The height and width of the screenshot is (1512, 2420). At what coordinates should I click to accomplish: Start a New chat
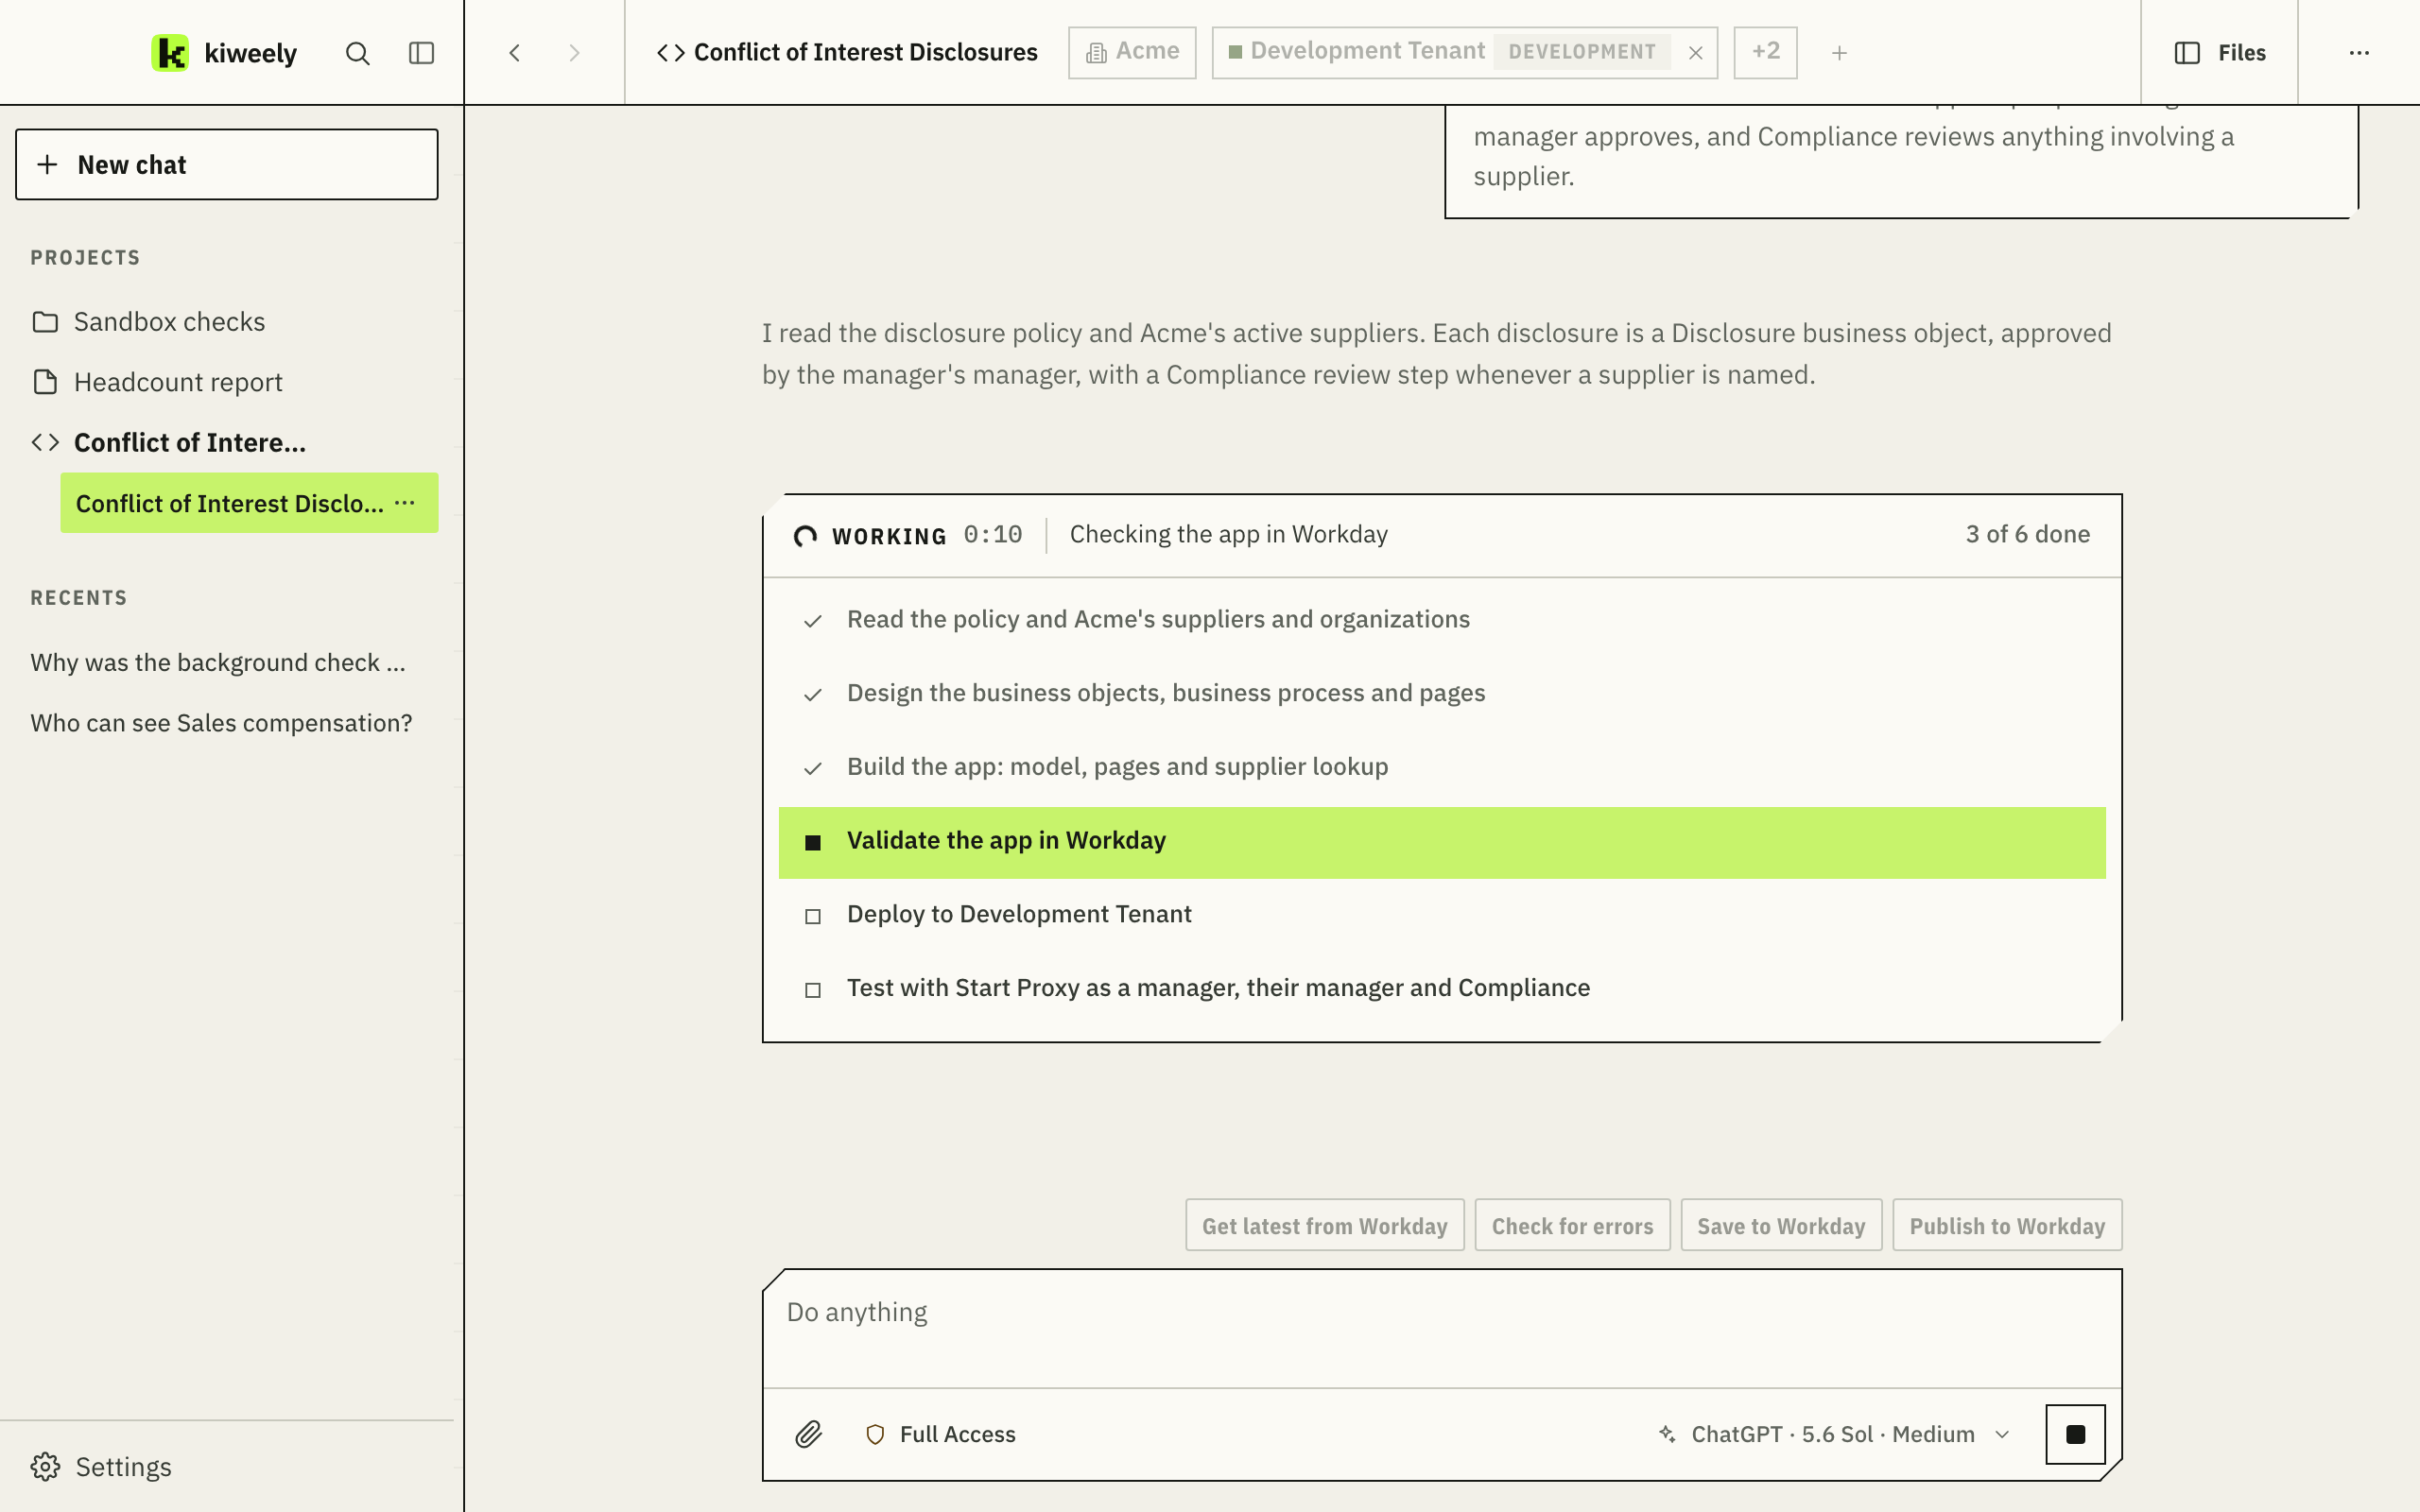click(x=227, y=164)
